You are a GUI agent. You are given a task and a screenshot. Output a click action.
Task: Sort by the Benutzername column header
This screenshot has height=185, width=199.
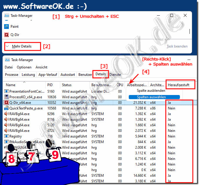tap(101, 85)
